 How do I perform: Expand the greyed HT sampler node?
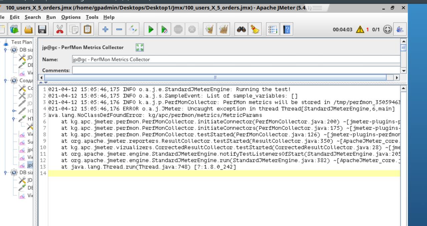pos(14,111)
